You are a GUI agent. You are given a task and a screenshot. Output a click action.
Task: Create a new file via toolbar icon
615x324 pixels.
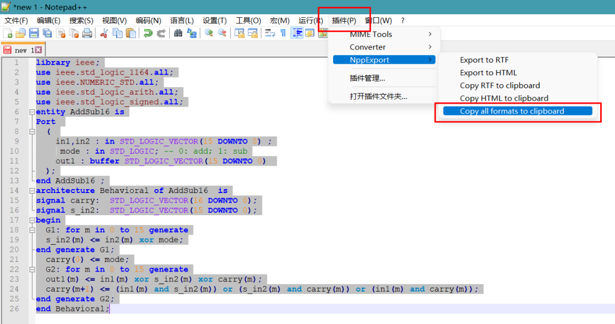coord(7,34)
